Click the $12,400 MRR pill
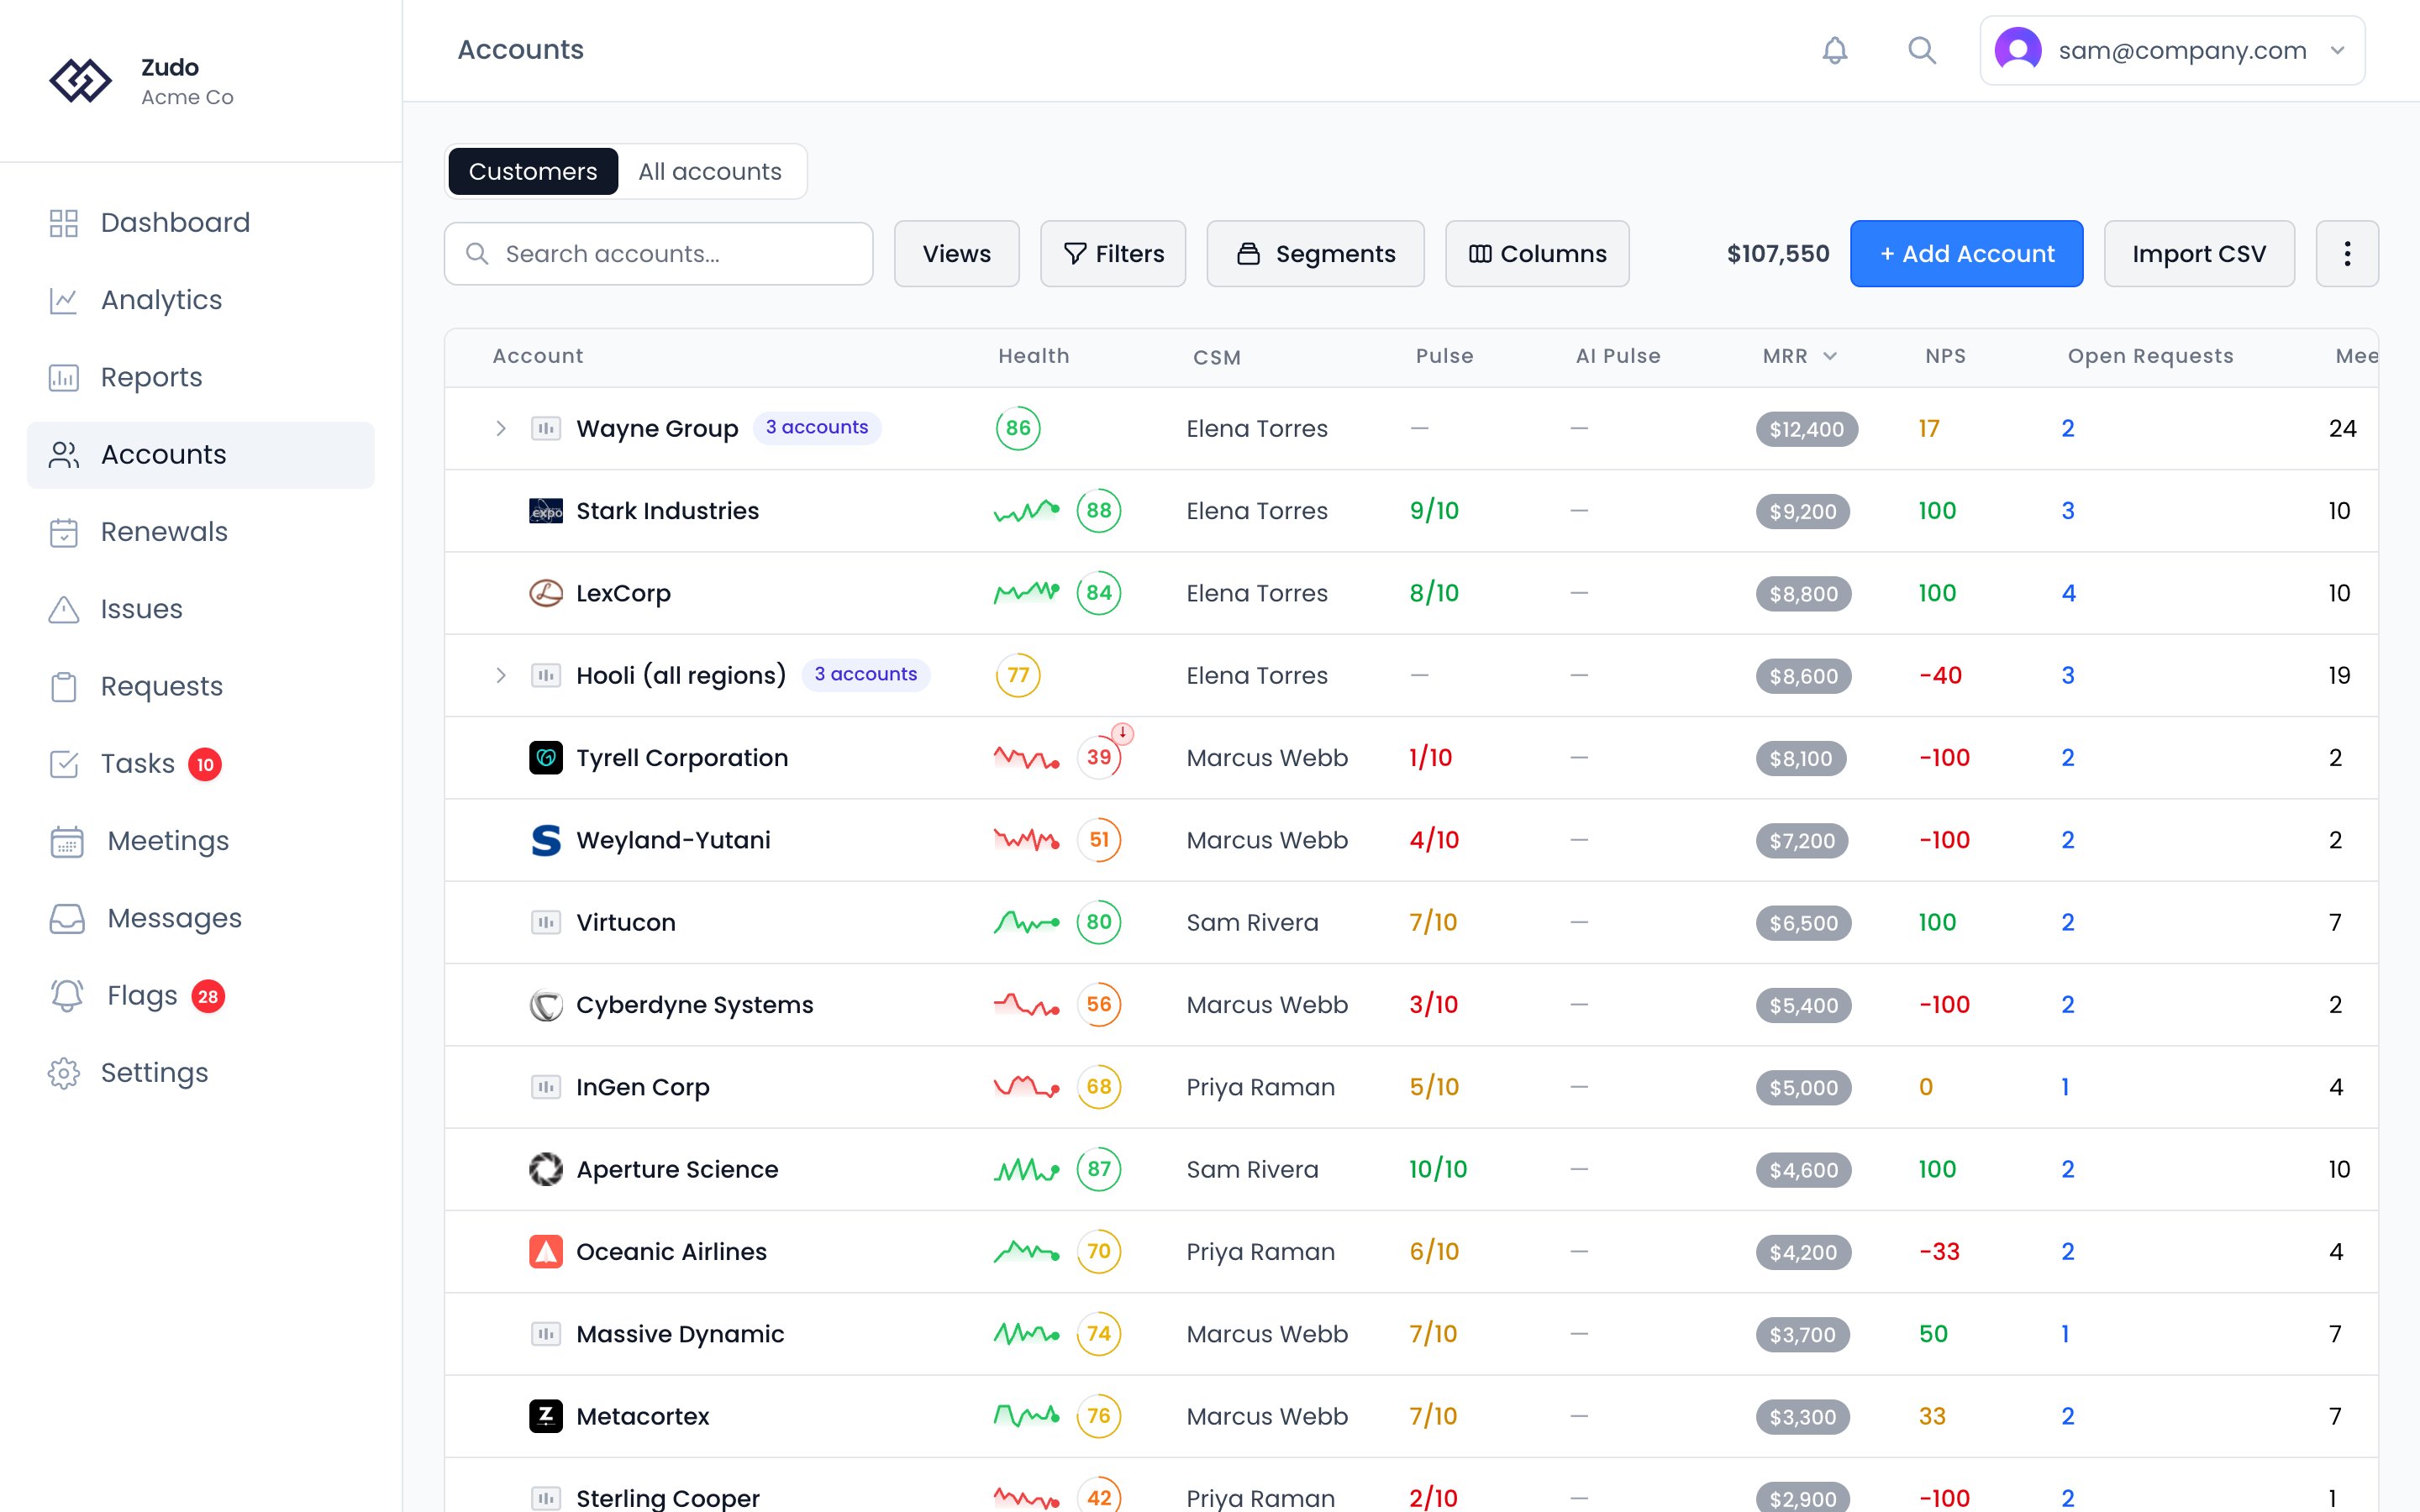Screen dimensions: 2420x1512 (x=1806, y=429)
